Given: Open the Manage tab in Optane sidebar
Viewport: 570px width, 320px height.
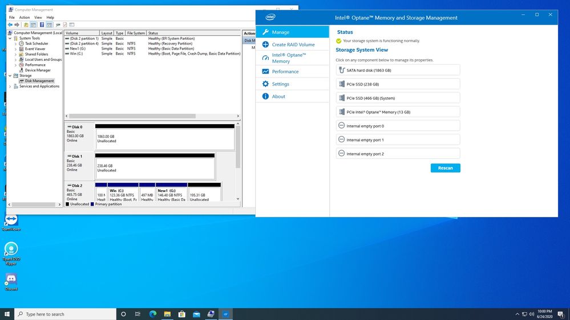Looking at the screenshot, I should 293,32.
